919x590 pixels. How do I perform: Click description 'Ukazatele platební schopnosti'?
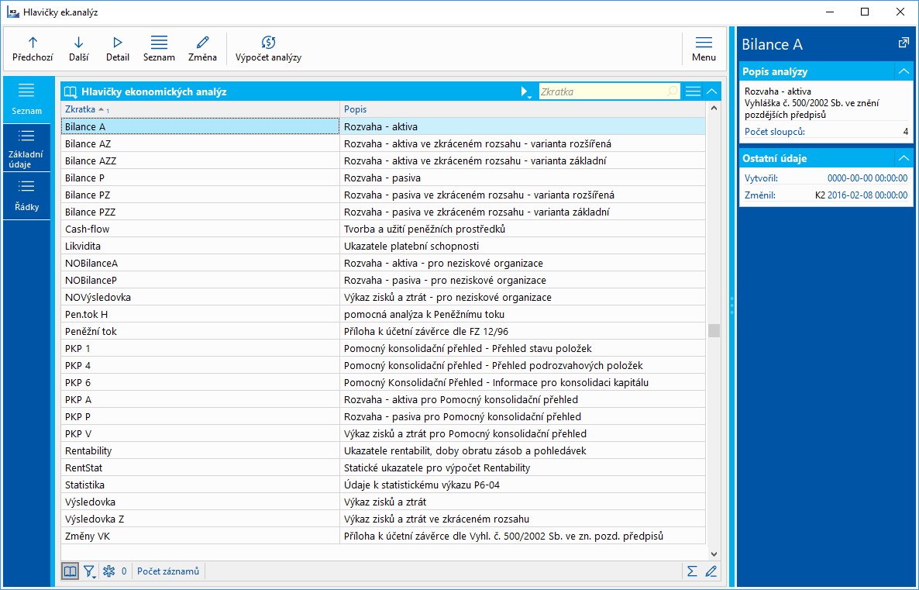411,246
